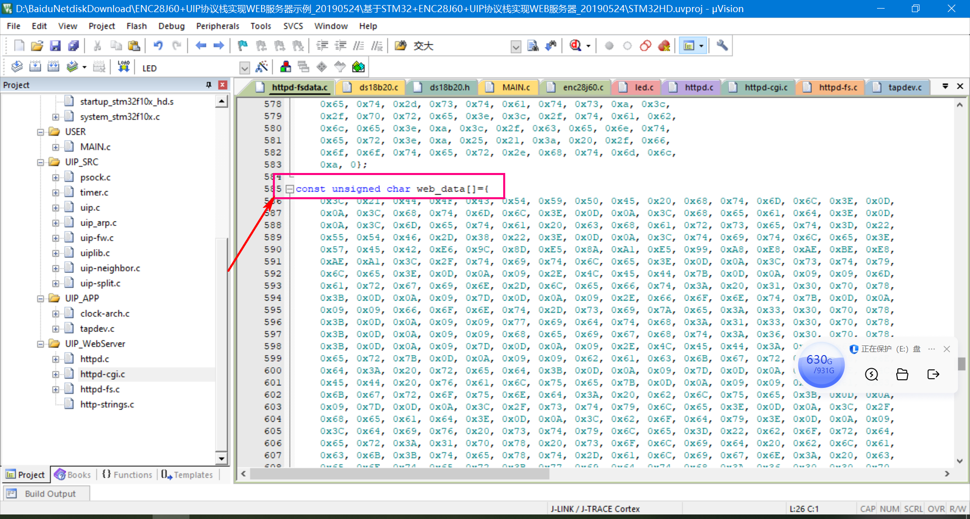The height and width of the screenshot is (519, 970).
Task: Open the Configuration wrench dialog
Action: click(x=721, y=45)
